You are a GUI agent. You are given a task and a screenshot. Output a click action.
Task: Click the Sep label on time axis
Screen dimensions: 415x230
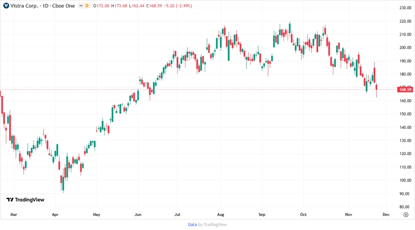[262, 214]
